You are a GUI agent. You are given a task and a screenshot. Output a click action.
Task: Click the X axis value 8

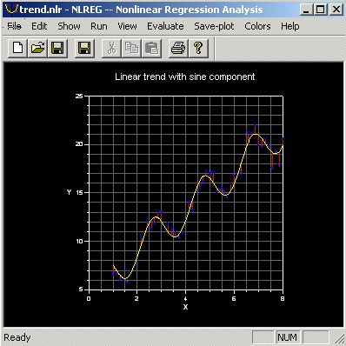283,299
